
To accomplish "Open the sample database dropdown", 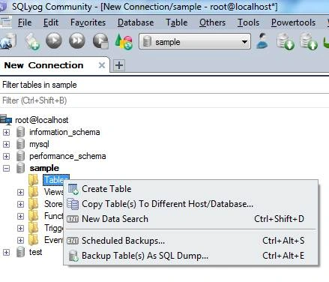I will 195,42.
